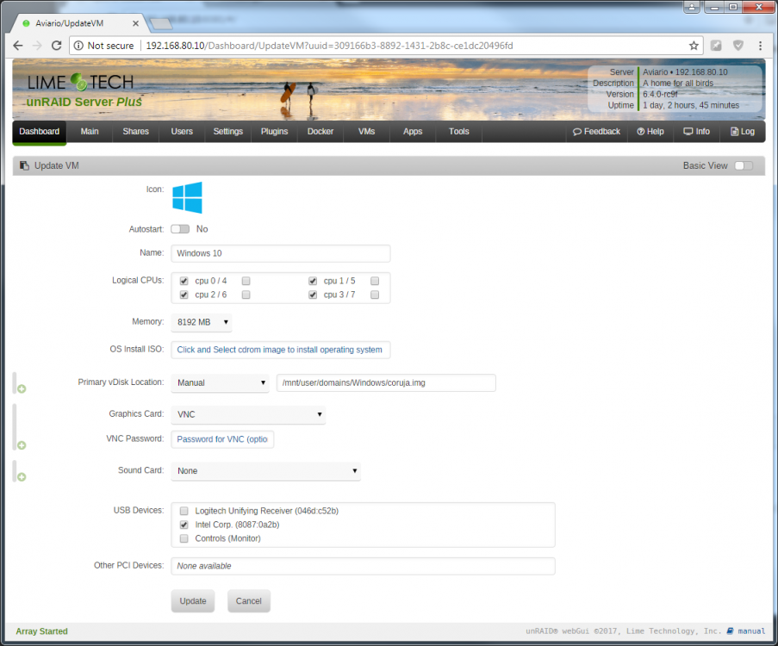This screenshot has width=778, height=646.
Task: Open the Info panel
Action: 697,132
